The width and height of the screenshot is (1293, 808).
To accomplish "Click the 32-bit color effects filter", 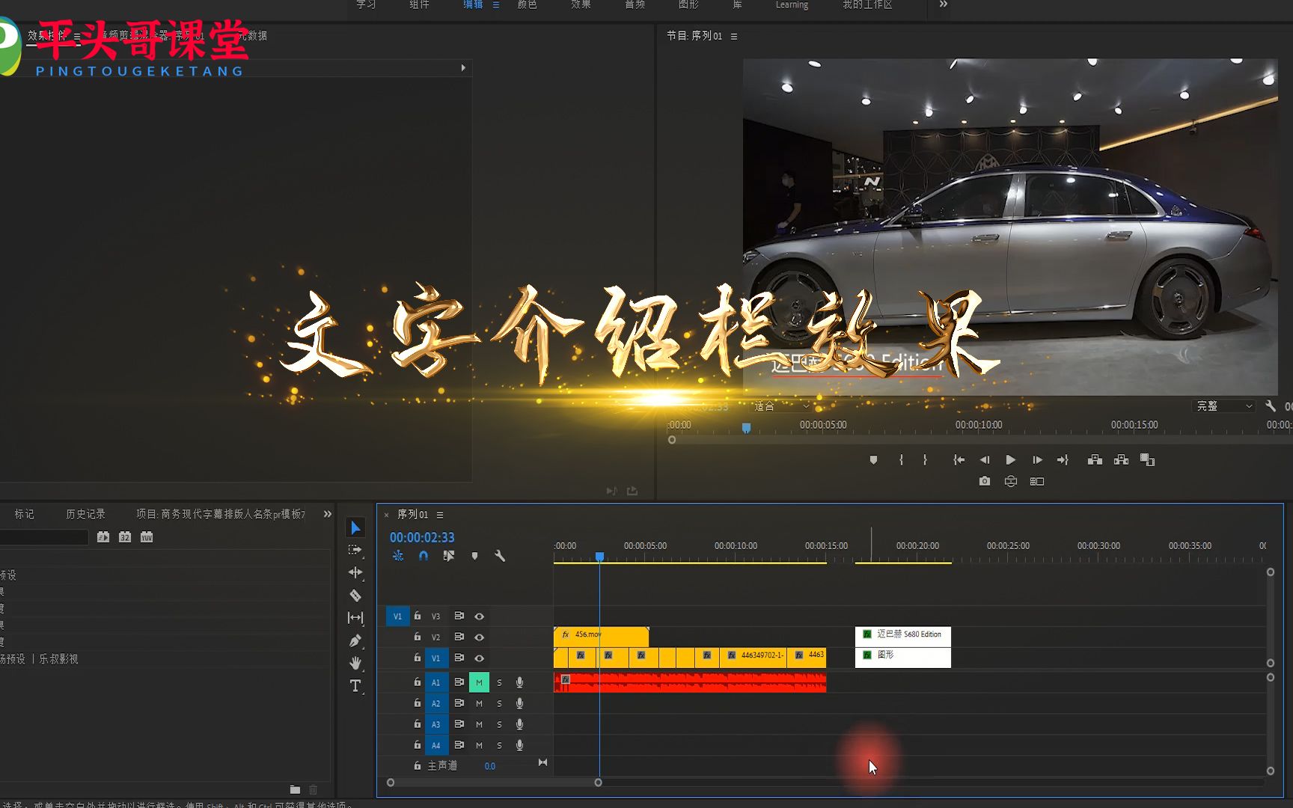I will pyautogui.click(x=125, y=537).
